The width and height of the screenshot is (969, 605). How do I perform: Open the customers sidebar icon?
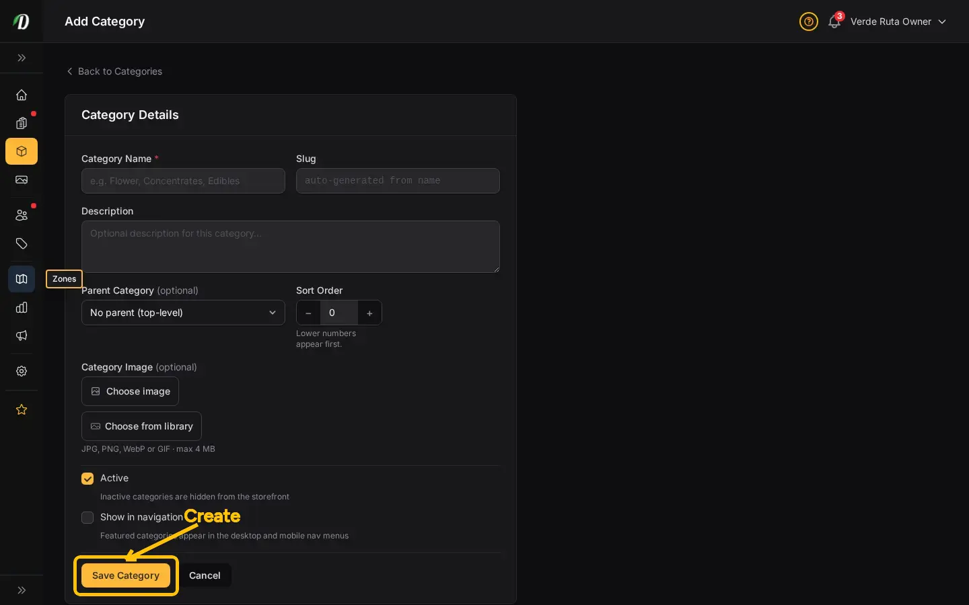pos(22,215)
